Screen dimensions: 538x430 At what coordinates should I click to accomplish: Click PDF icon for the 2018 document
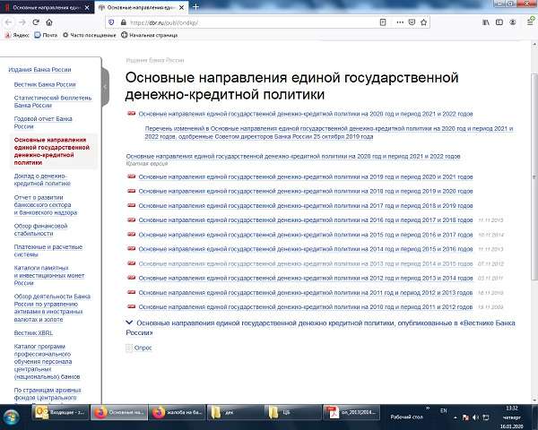click(132, 191)
